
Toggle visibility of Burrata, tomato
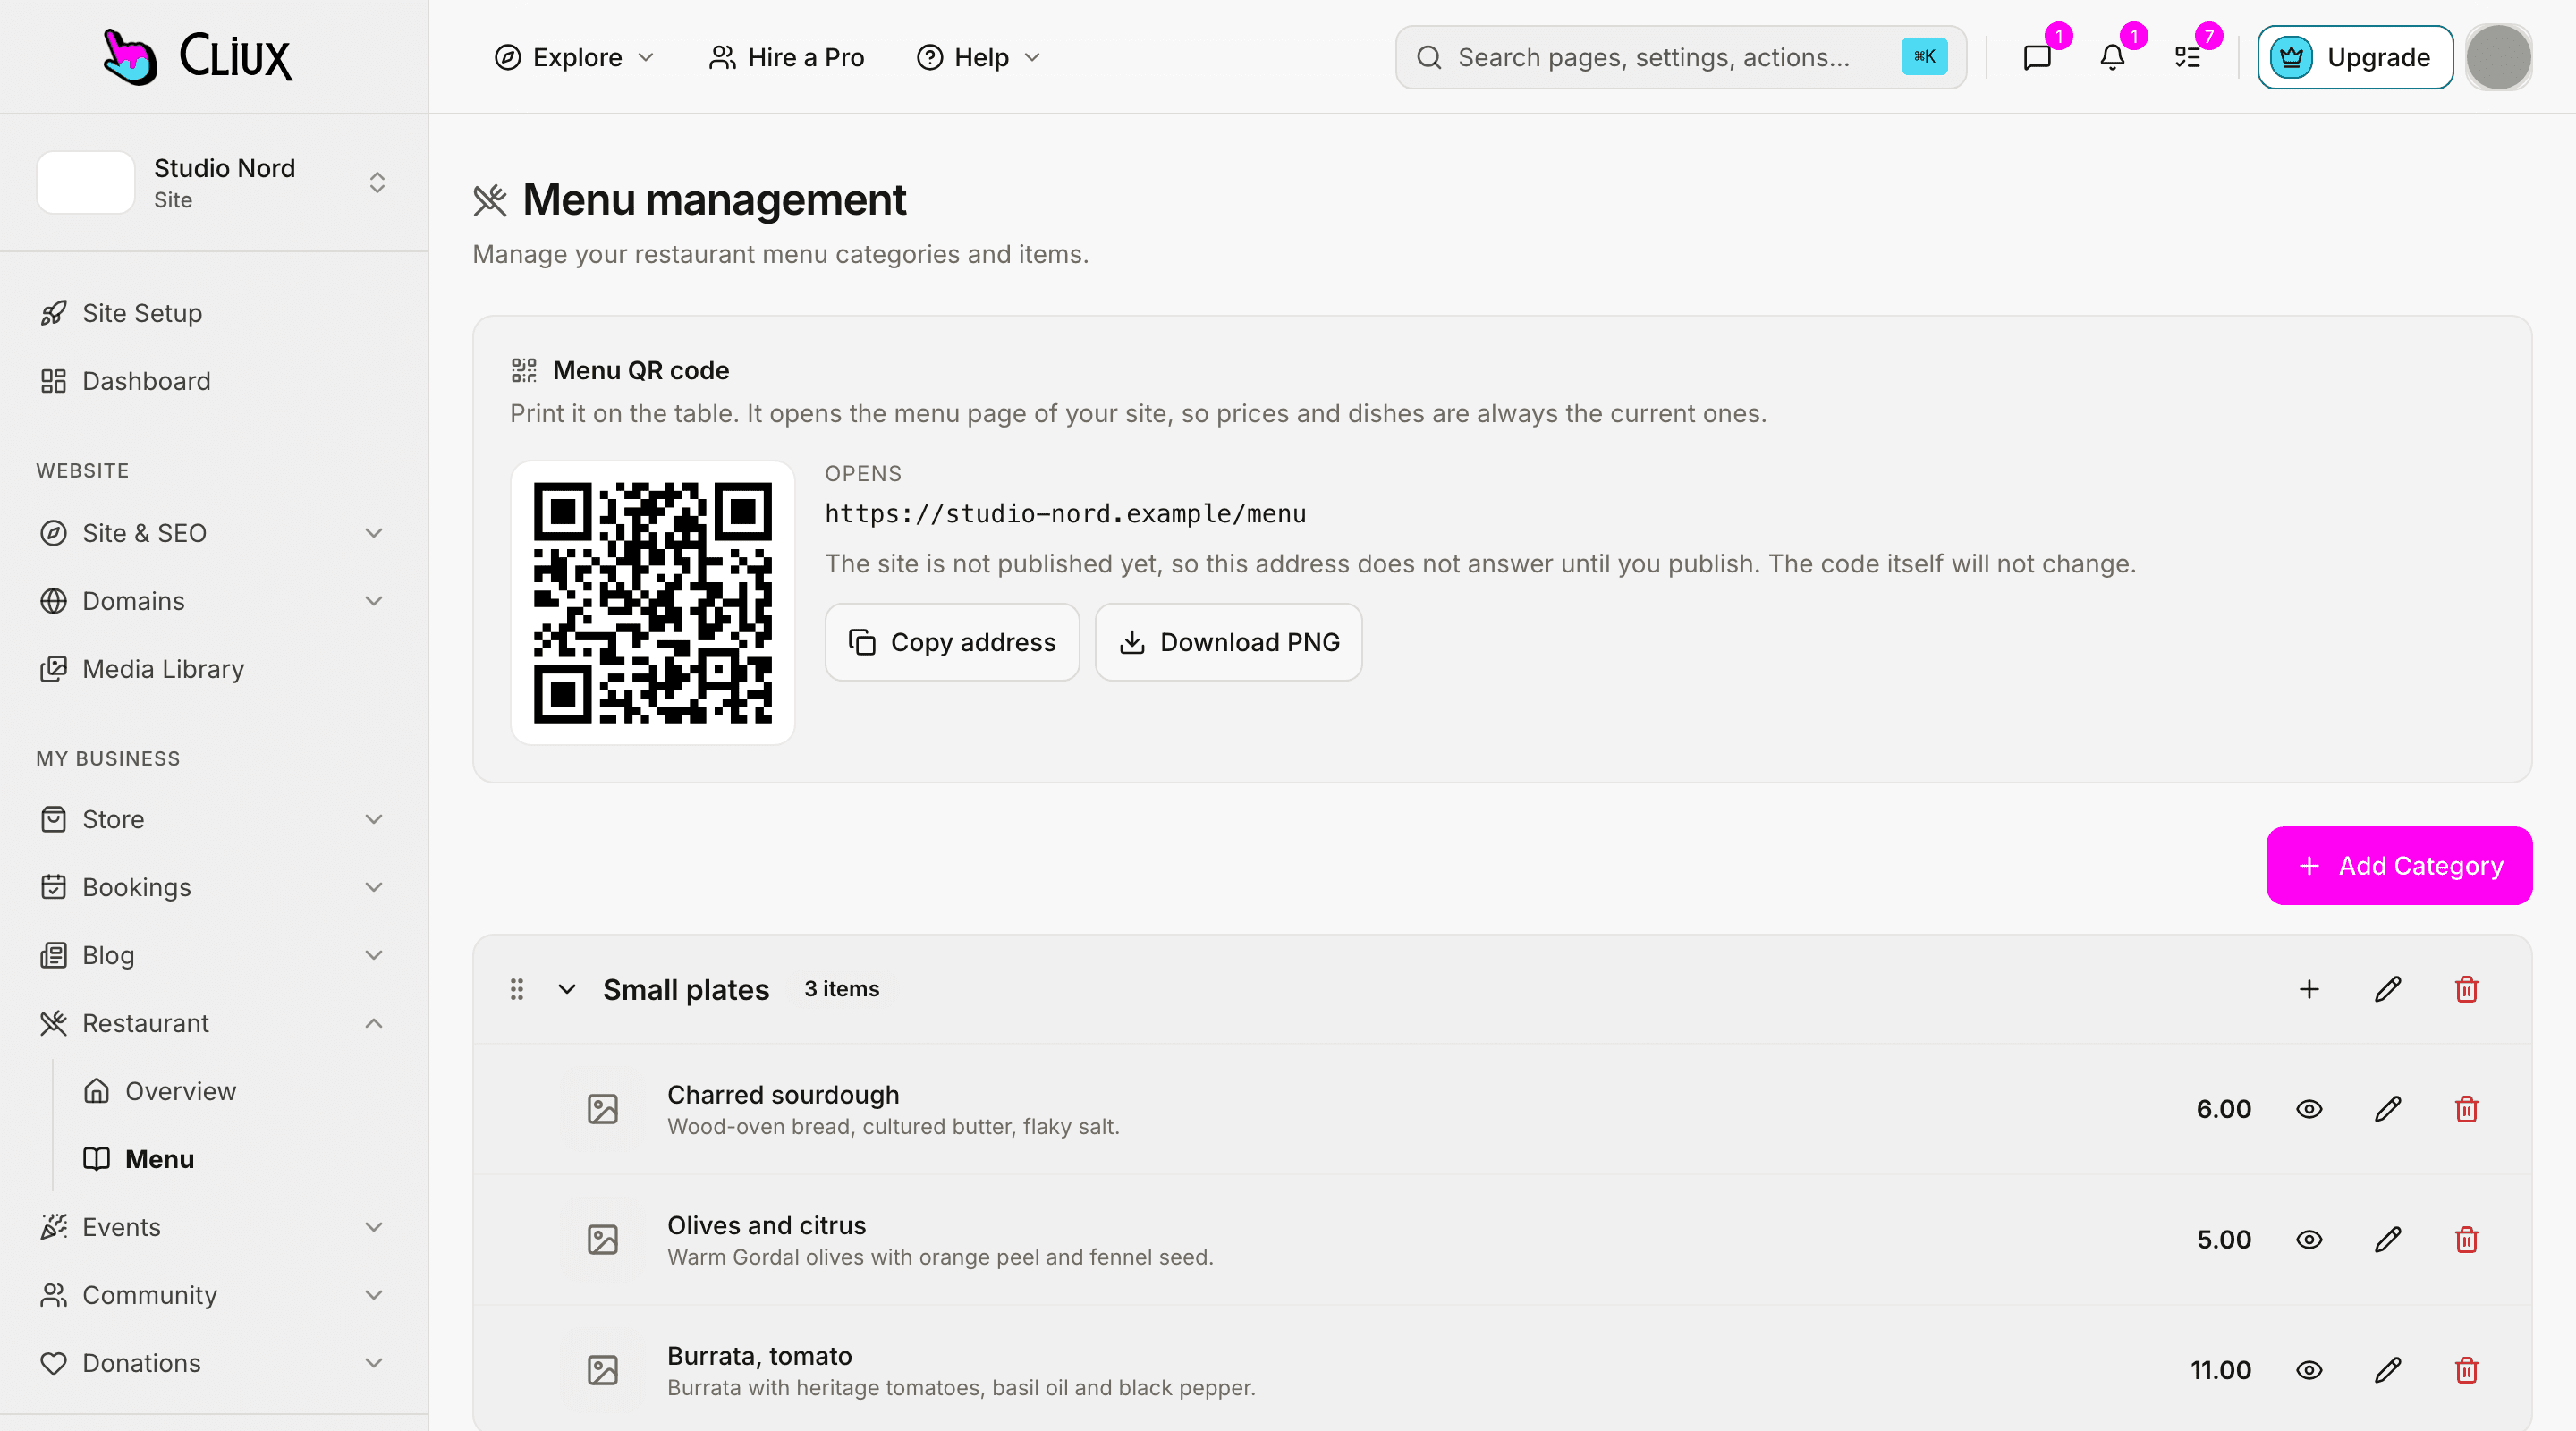(x=2309, y=1370)
